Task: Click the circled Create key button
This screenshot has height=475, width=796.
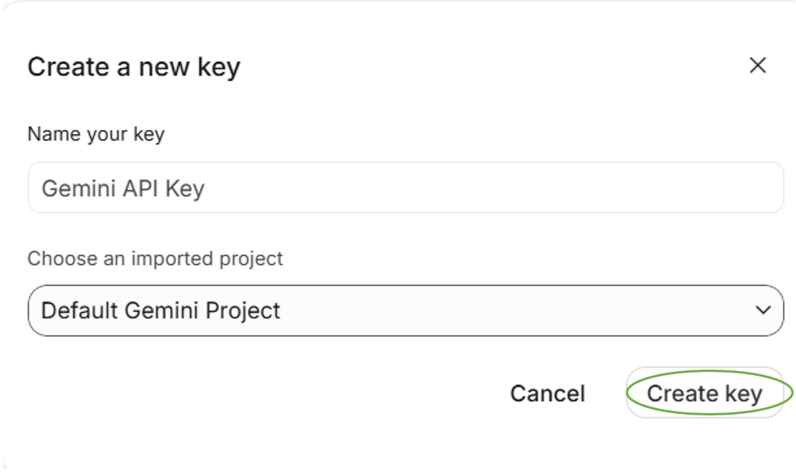Action: click(x=704, y=393)
